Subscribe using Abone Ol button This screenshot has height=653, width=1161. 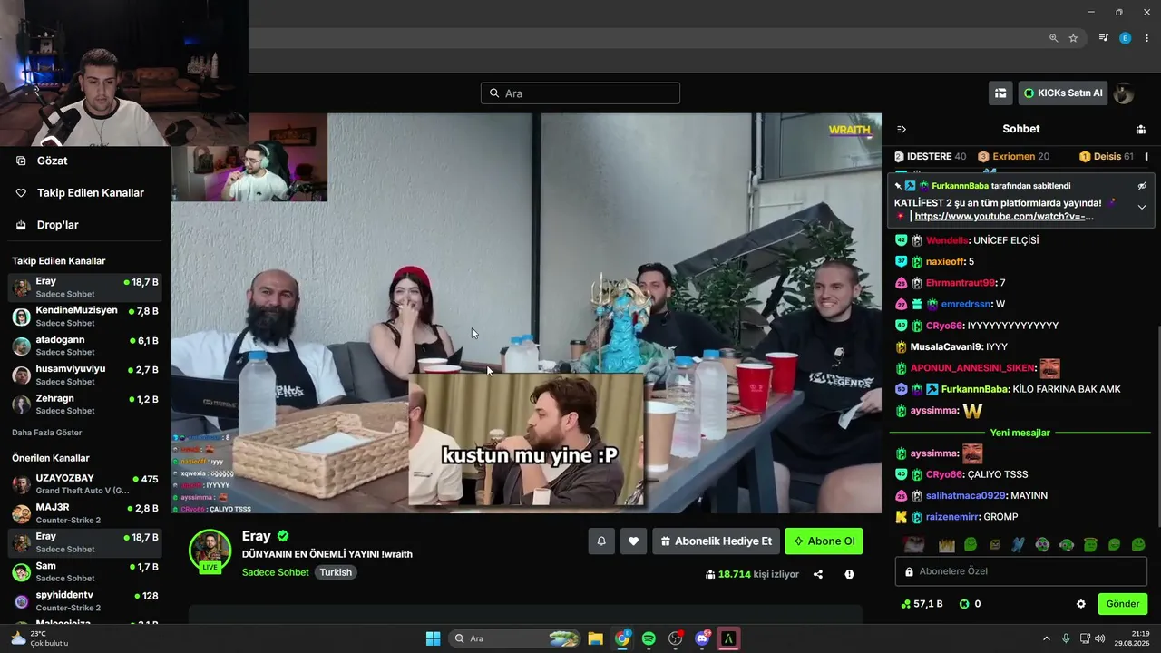pyautogui.click(x=824, y=541)
